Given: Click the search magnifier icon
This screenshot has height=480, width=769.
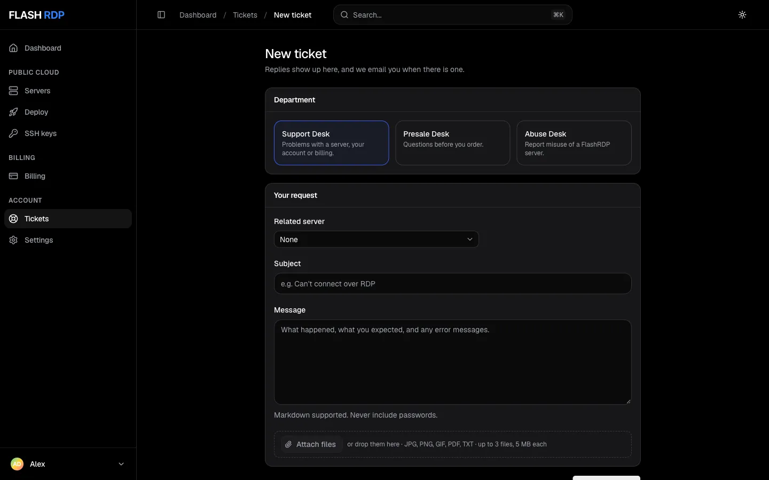Looking at the screenshot, I should point(344,15).
